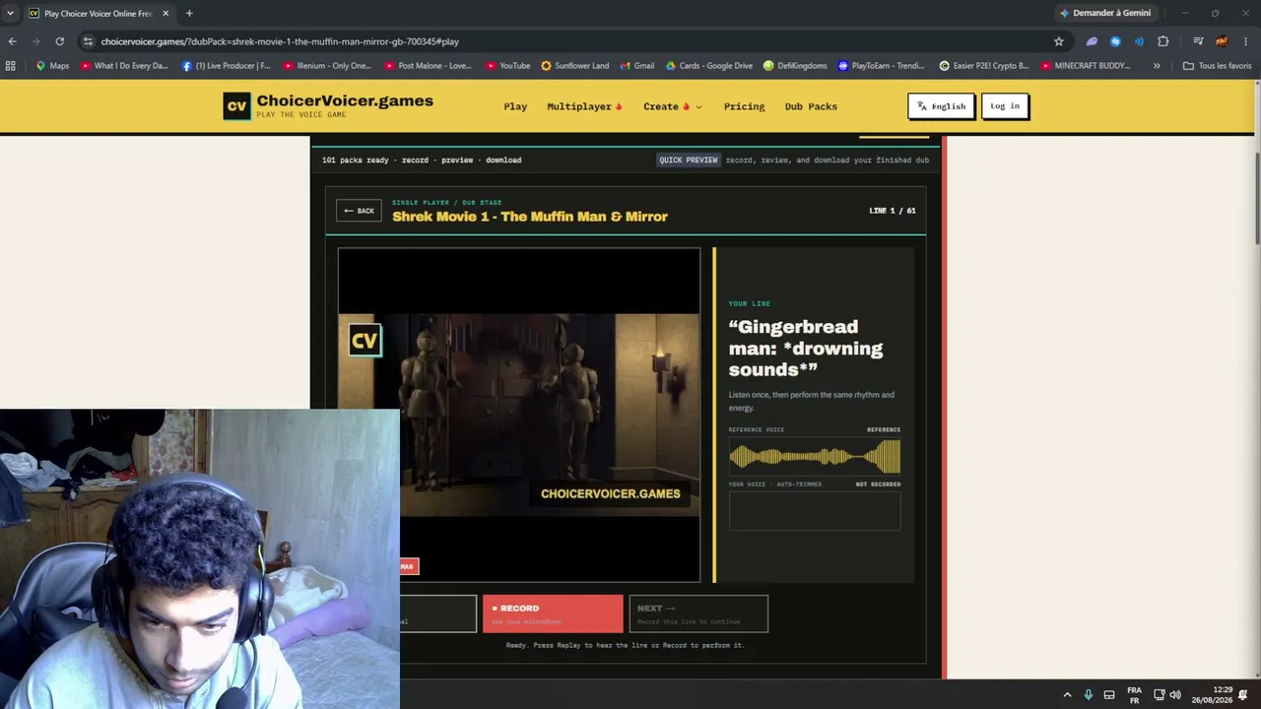Click the dub video preview
1261x709 pixels.
(519, 415)
